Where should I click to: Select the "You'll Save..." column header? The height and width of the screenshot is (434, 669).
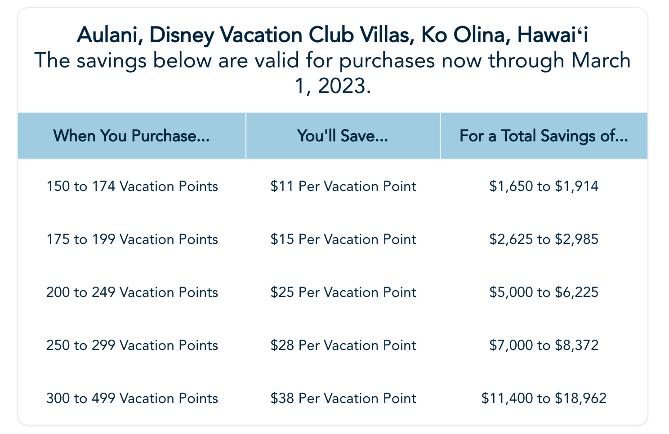coord(343,136)
